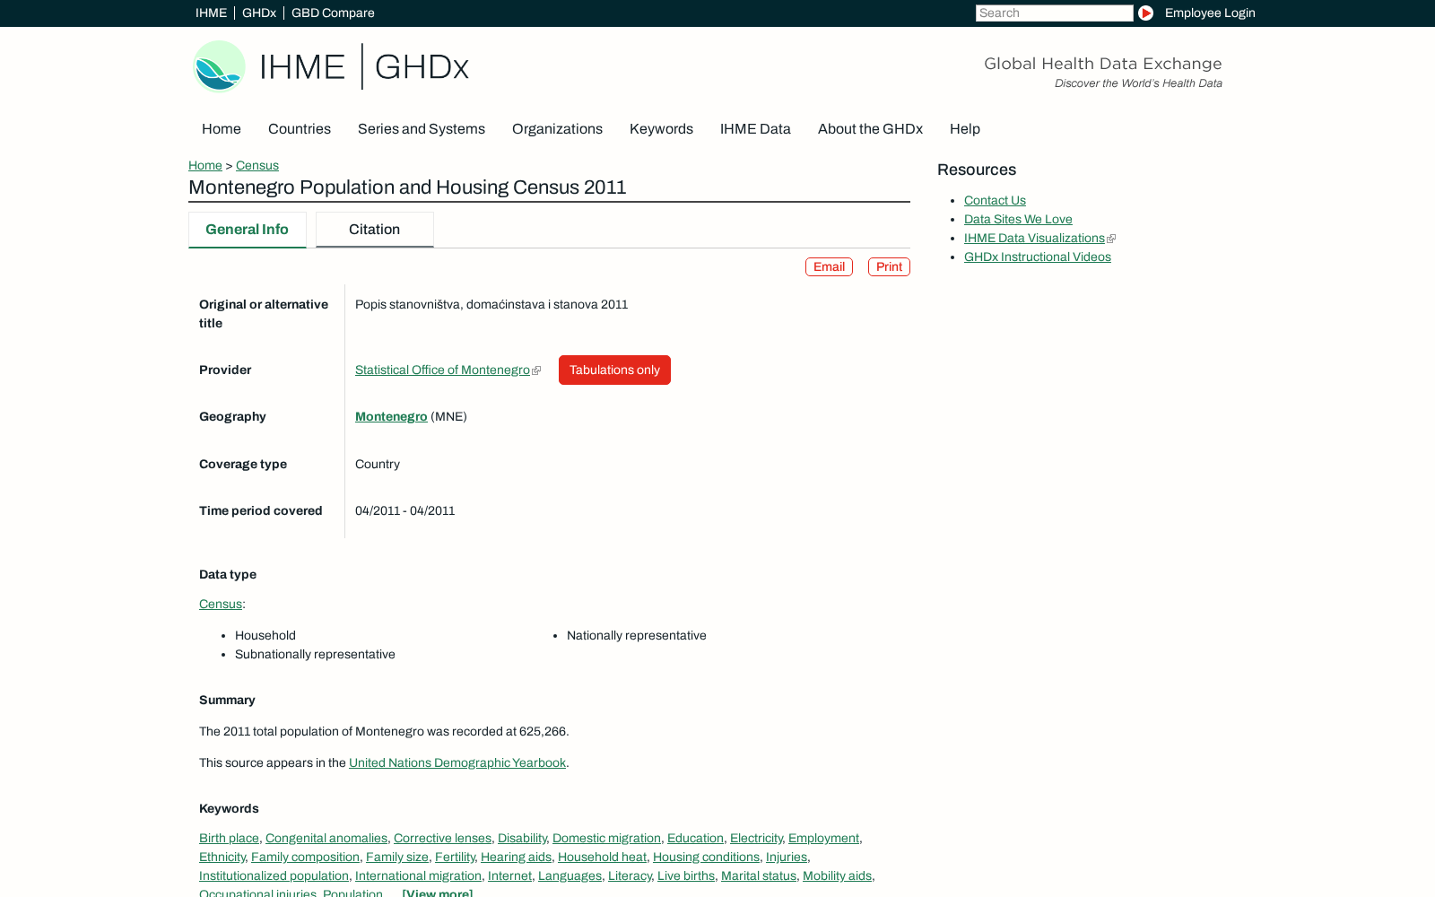Click the Internet keyword
The height and width of the screenshot is (897, 1435).
tap(509, 875)
